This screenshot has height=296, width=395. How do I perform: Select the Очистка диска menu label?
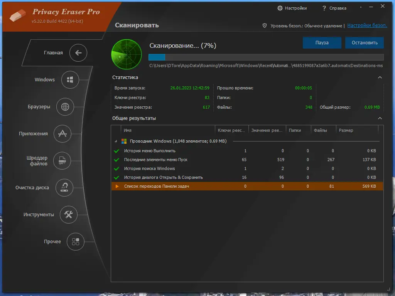pyautogui.click(x=32, y=188)
